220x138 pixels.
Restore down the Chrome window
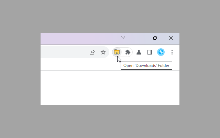155,38
